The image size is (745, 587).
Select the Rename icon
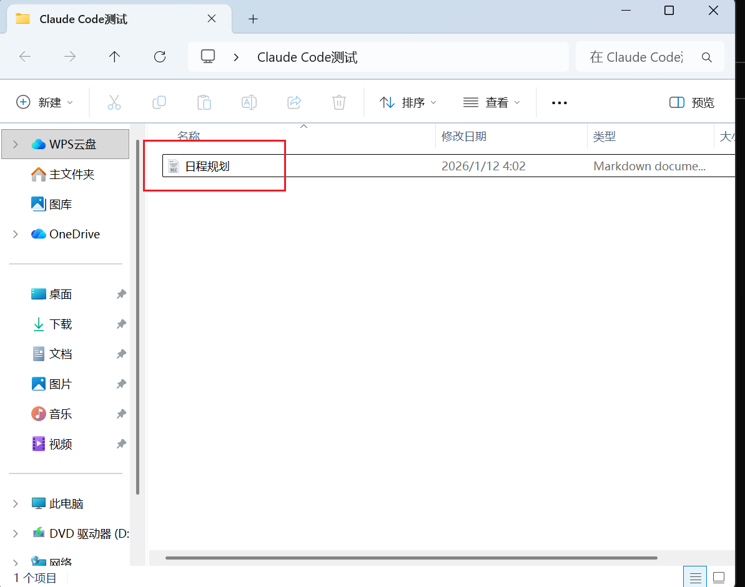pyautogui.click(x=249, y=102)
